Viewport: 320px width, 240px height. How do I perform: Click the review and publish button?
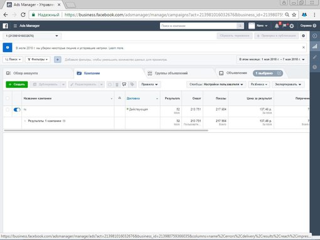276,36
